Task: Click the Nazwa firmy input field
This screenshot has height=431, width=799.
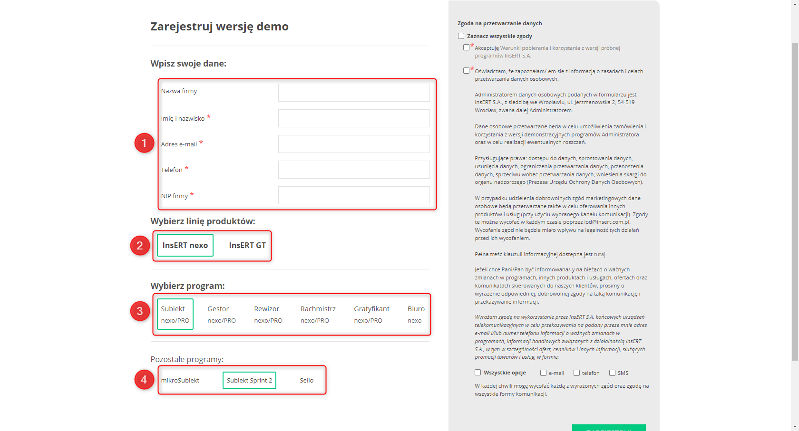Action: (x=354, y=93)
